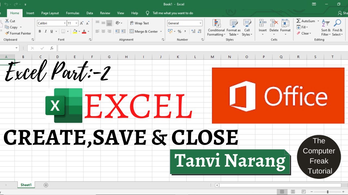Expand the Name Box dropdown arrow
Image resolution: width=348 pixels, height=195 pixels.
[17, 48]
